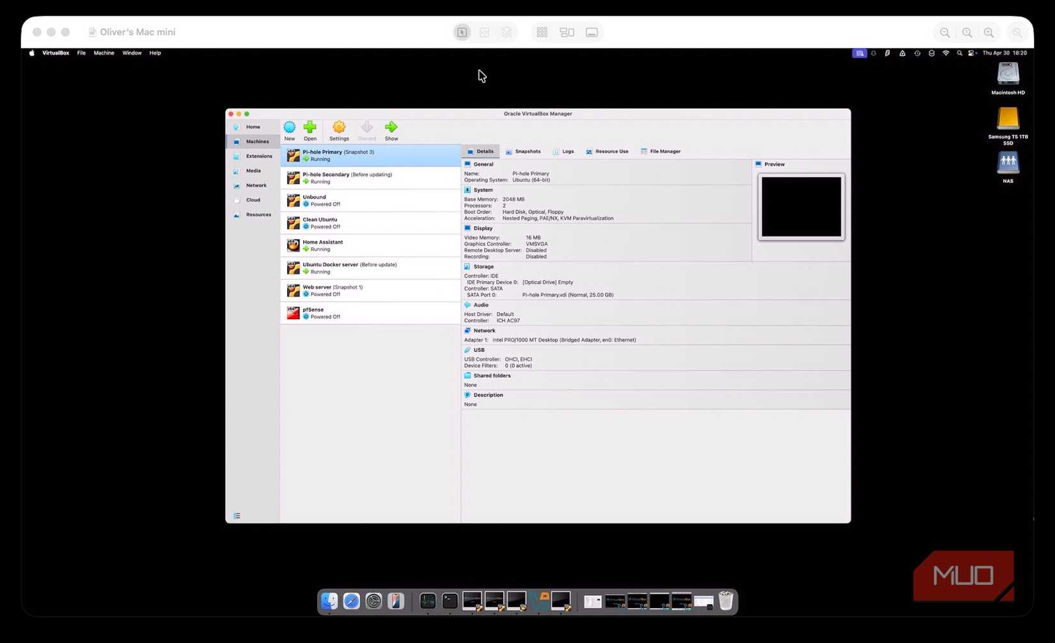This screenshot has height=643, width=1055.
Task: Switch to the File Manager tab
Action: [x=660, y=152]
